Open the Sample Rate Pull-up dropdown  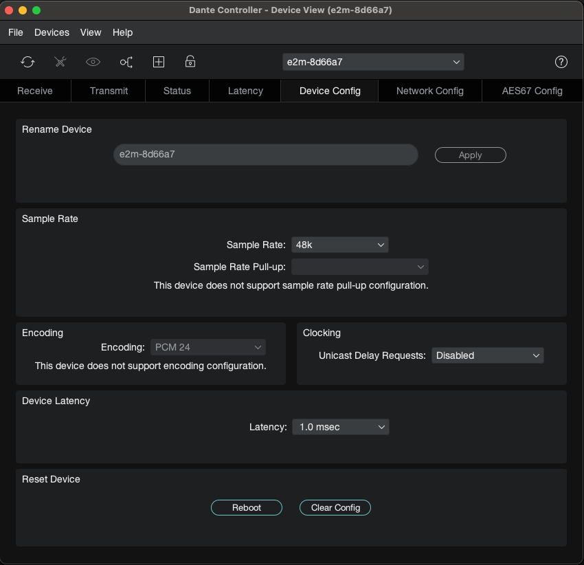click(360, 267)
